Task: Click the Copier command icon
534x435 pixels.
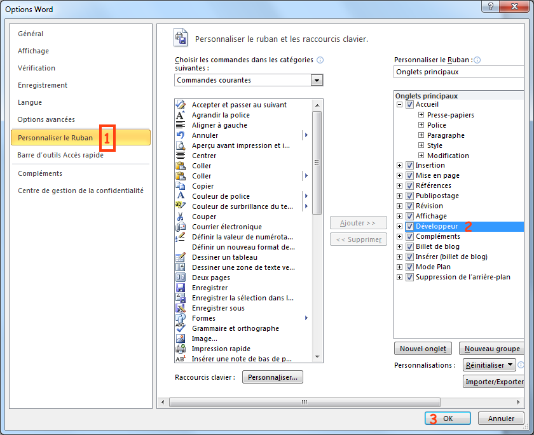Action: coord(181,186)
